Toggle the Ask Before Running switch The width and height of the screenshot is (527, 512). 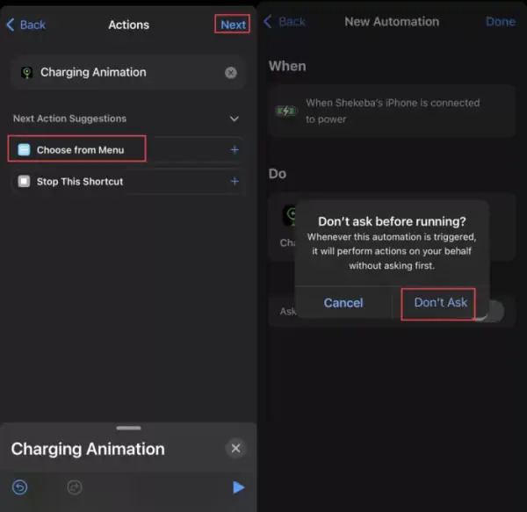[493, 312]
